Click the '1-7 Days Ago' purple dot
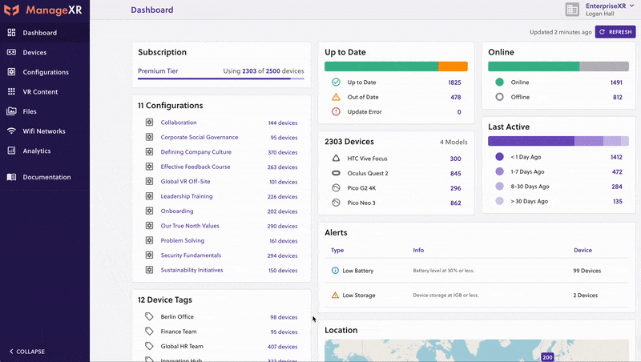The width and height of the screenshot is (641, 362). coord(499,171)
